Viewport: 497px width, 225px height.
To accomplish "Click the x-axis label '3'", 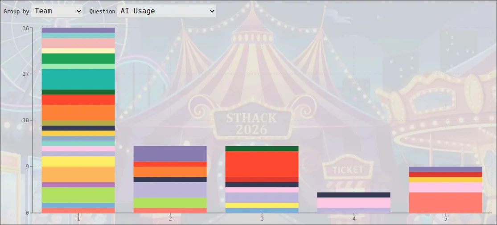I will 262,219.
